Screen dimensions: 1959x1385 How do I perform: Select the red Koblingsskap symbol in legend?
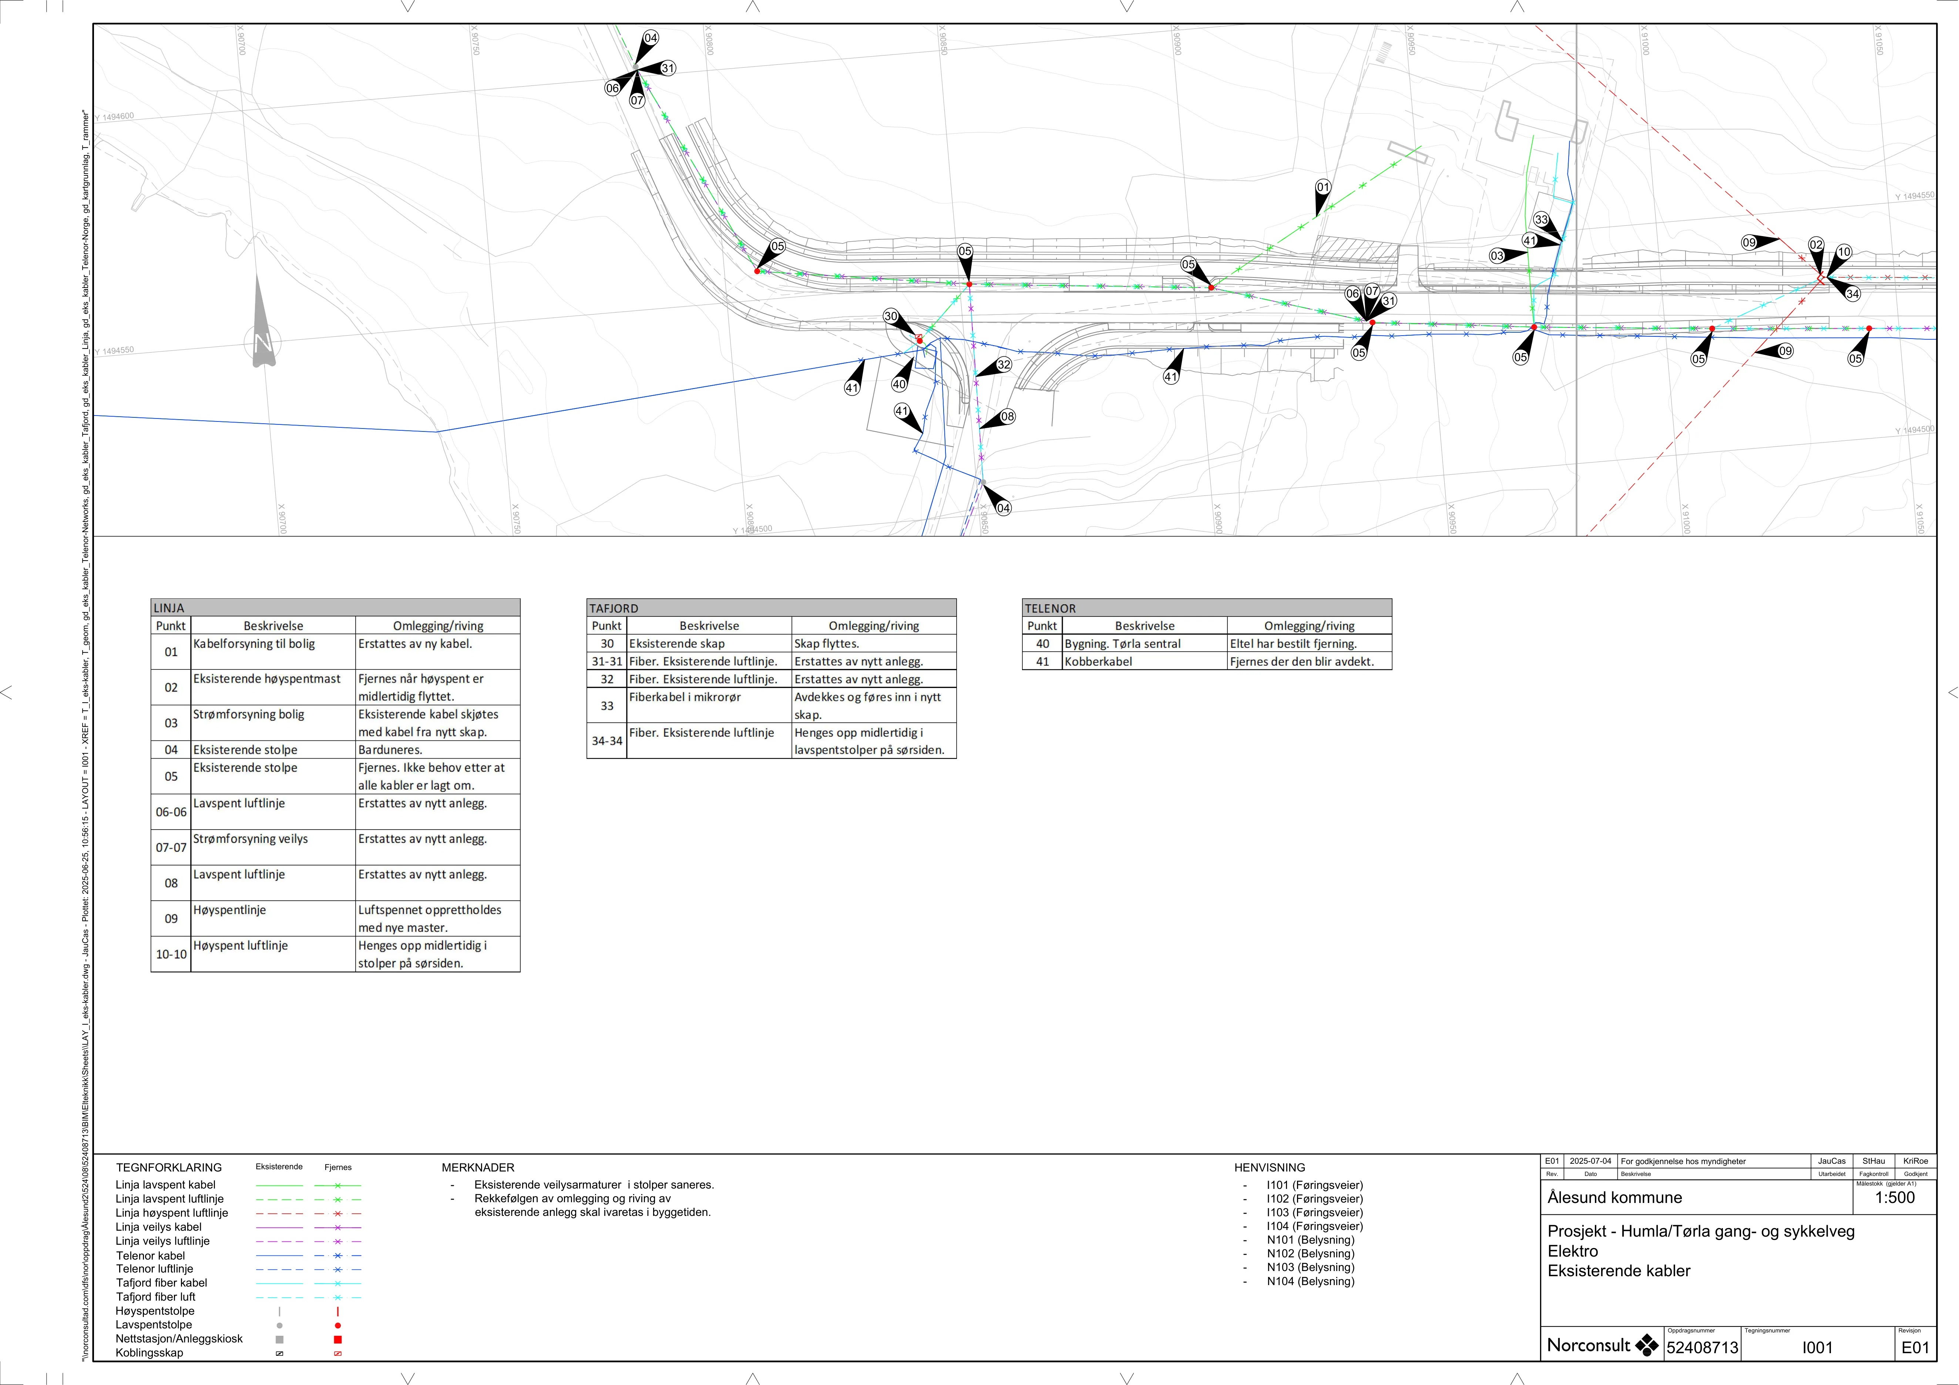tap(338, 1354)
